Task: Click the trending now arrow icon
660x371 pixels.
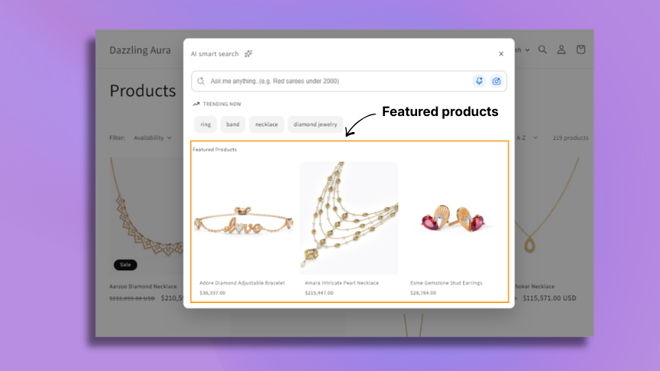Action: point(196,104)
